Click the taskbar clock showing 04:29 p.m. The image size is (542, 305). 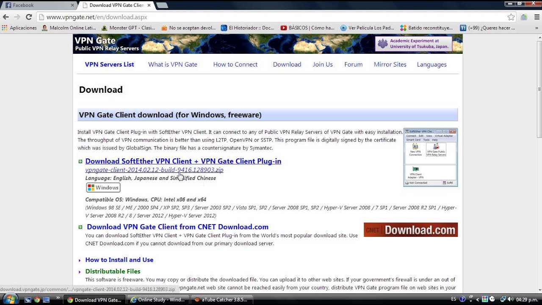(527, 299)
